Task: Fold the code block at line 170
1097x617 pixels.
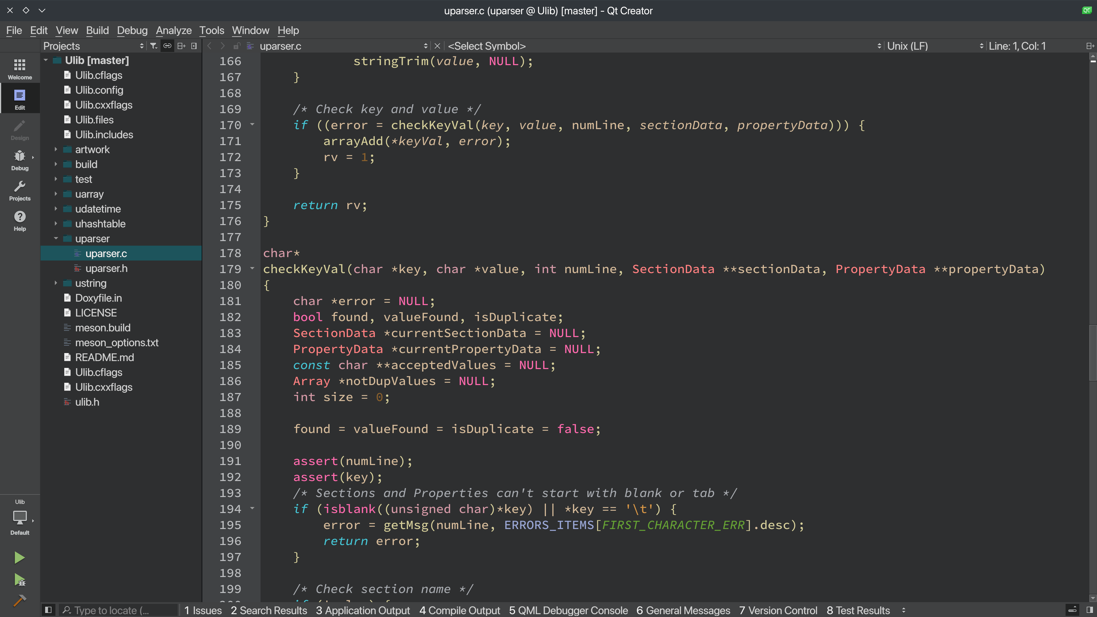Action: pyautogui.click(x=252, y=125)
